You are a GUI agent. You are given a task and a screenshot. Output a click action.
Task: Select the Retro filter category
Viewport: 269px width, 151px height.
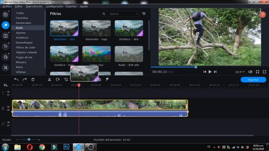point(19,67)
